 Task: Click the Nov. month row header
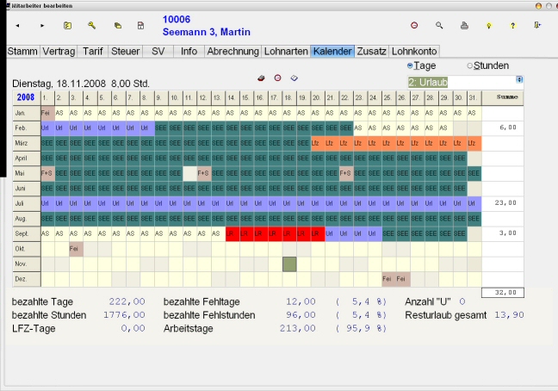[x=27, y=264]
